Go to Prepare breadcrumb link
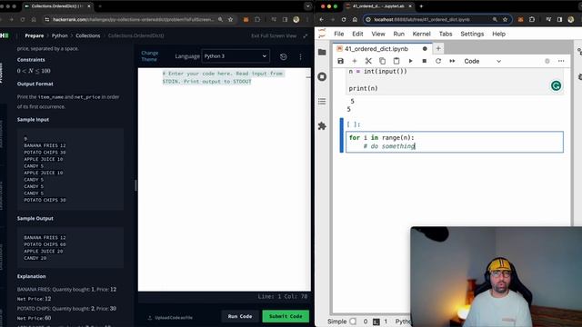Screen dimensions: 582x327 (35, 35)
